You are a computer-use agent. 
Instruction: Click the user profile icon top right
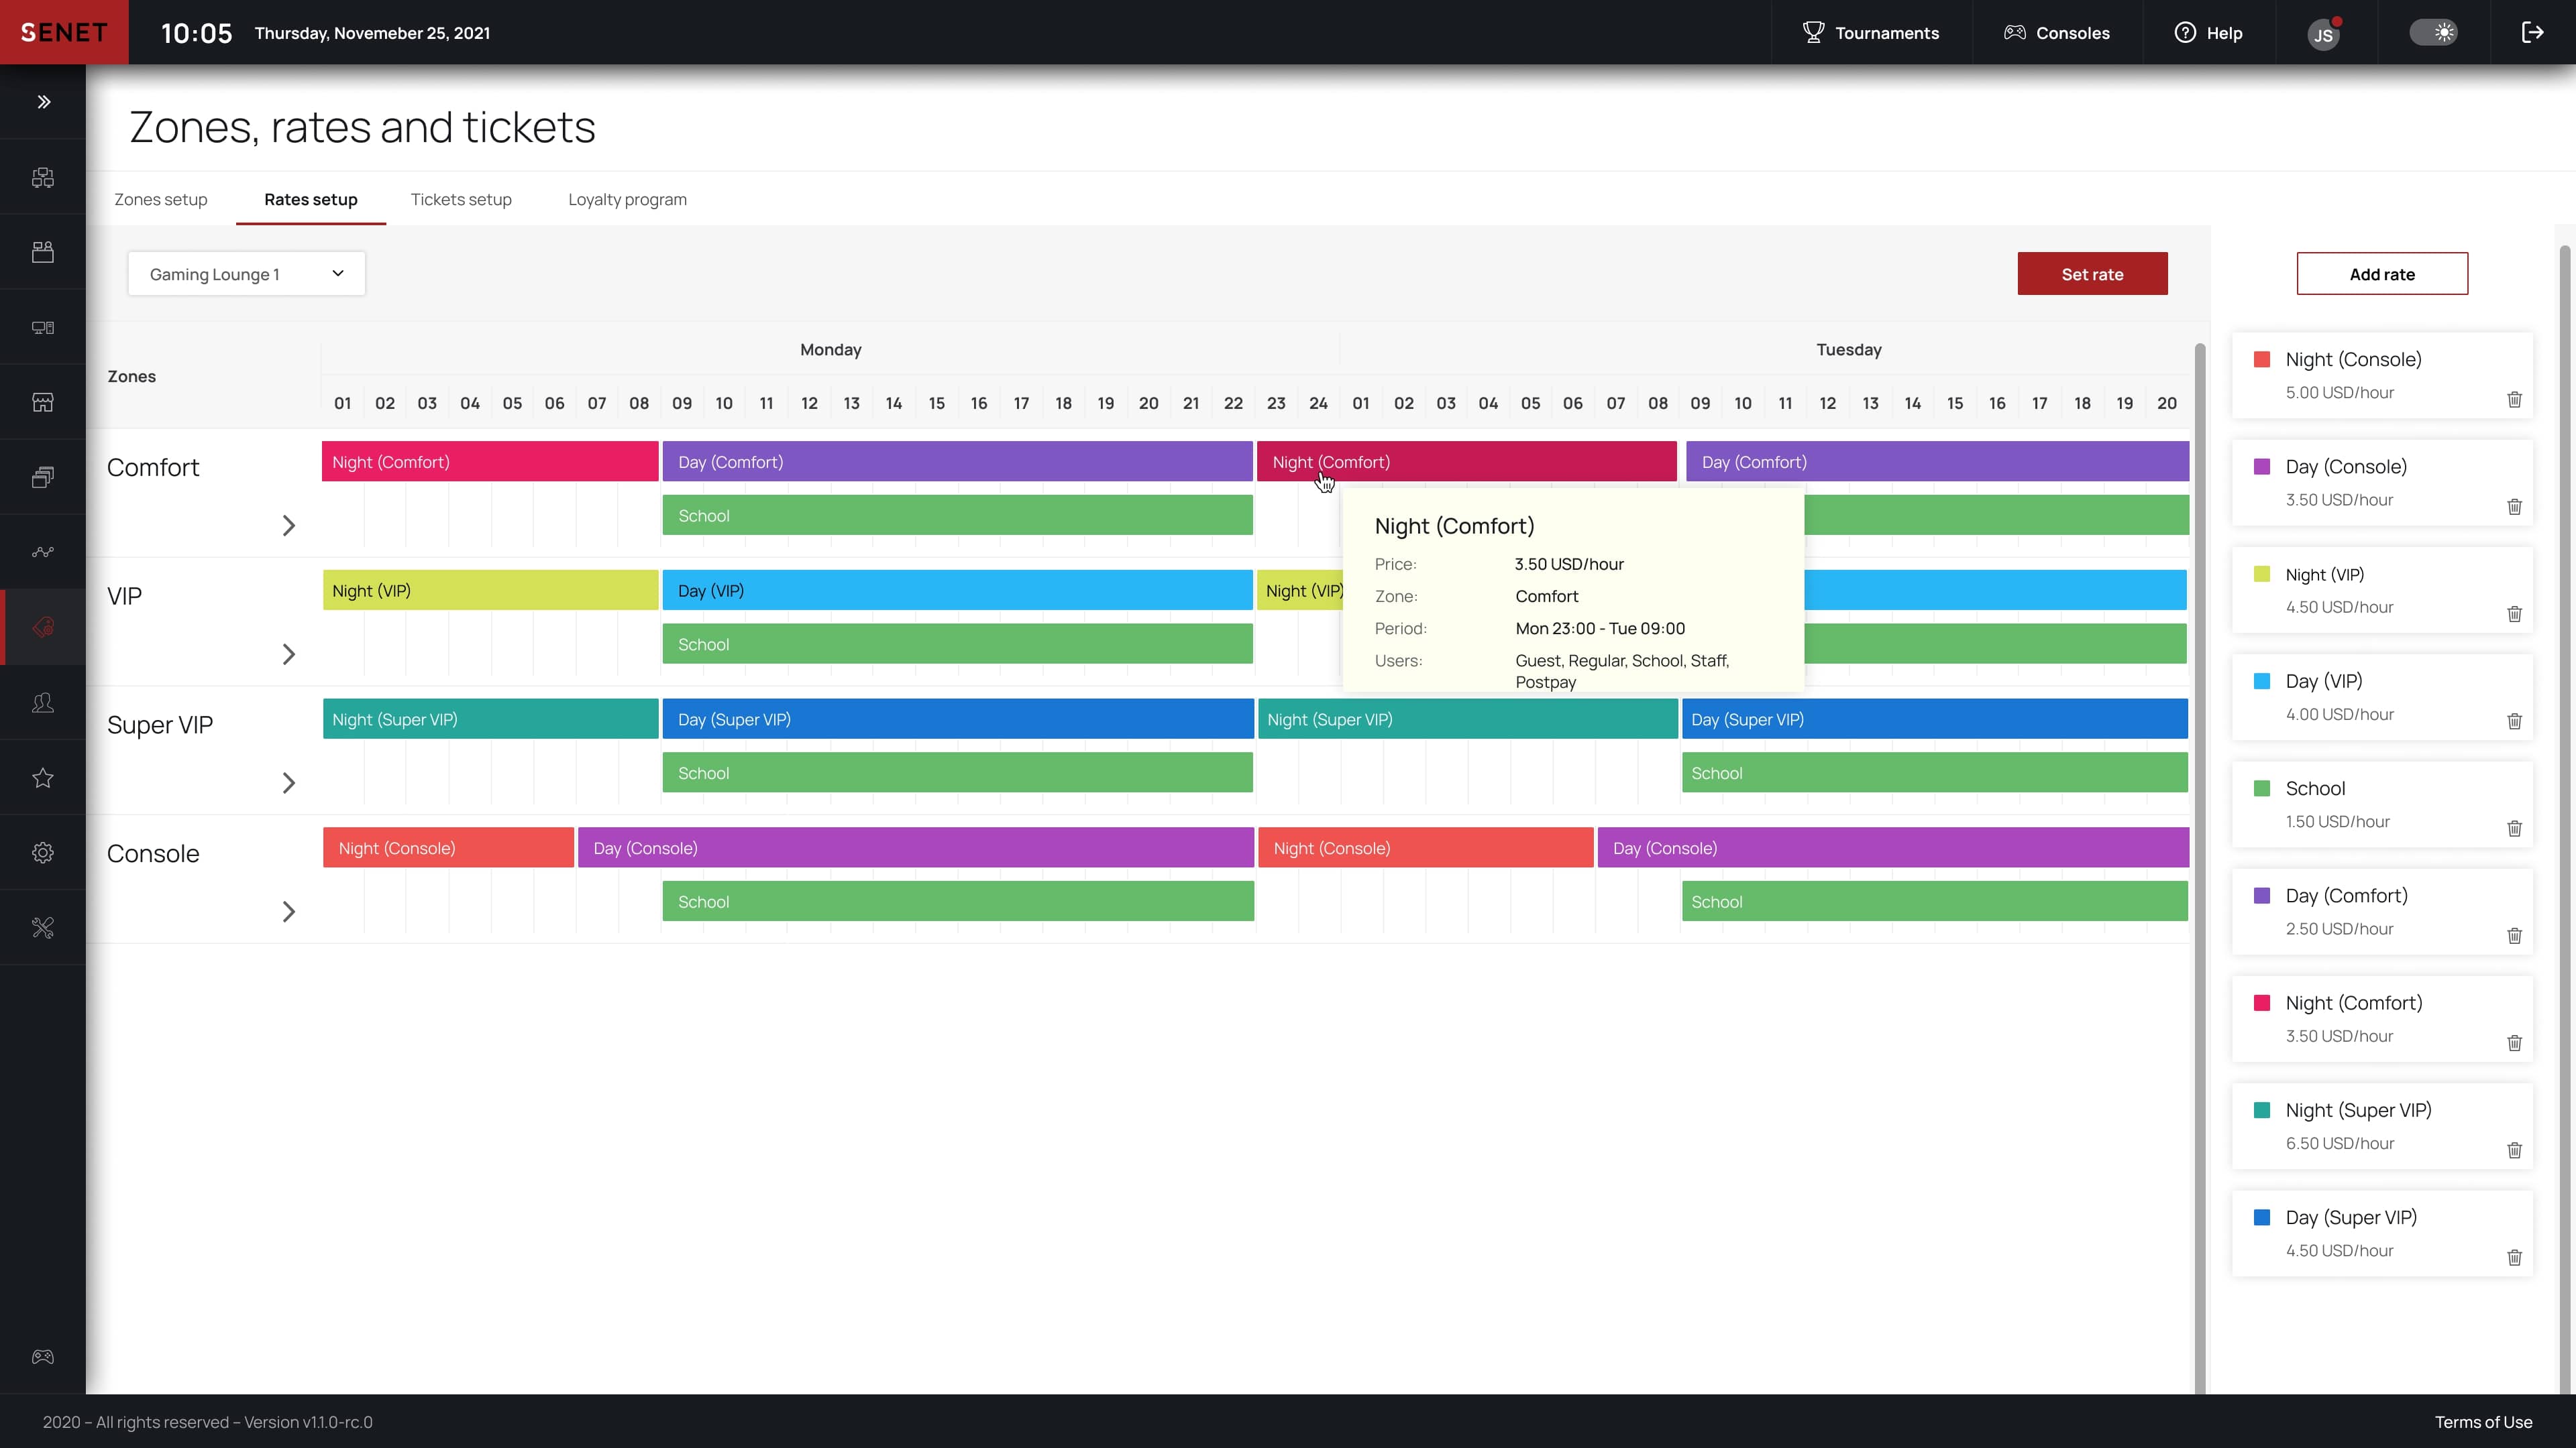[x=2324, y=32]
